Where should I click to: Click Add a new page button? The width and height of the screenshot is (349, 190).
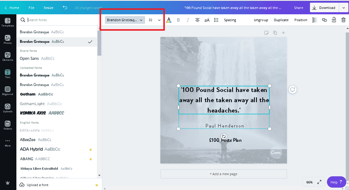pos(224,174)
